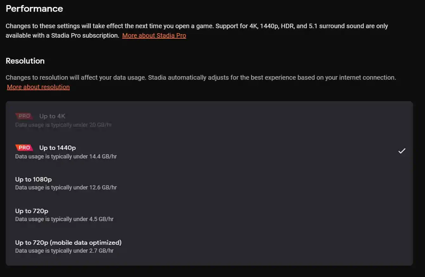Image resolution: width=425 pixels, height=277 pixels.
Task: Click the 14.4 GB/hr data usage description
Action: [66, 156]
